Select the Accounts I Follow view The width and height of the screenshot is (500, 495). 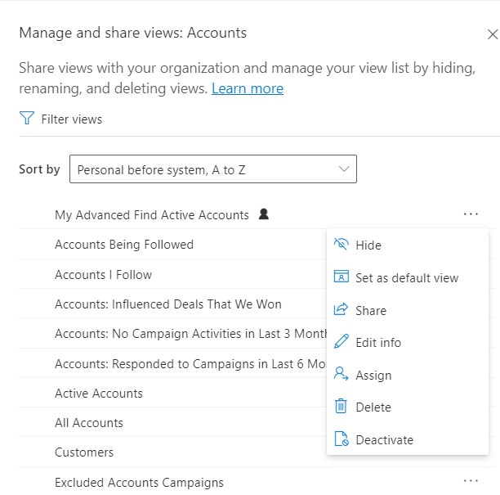coord(172,275)
